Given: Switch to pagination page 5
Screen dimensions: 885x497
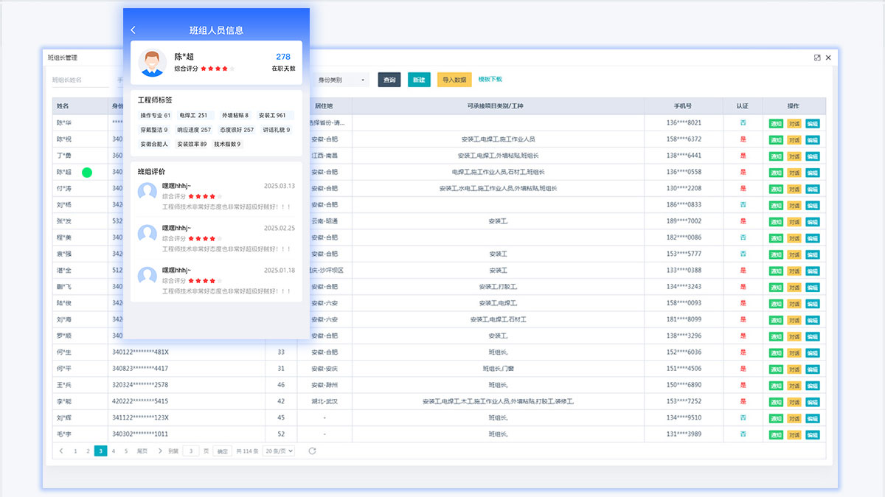Looking at the screenshot, I should [126, 451].
